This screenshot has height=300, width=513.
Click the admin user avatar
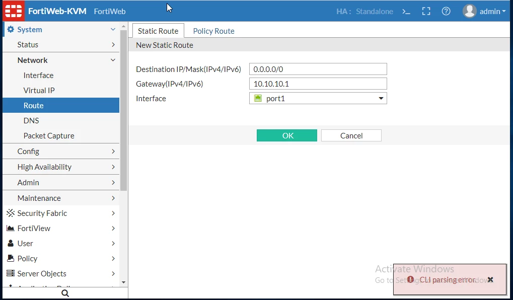pyautogui.click(x=470, y=11)
